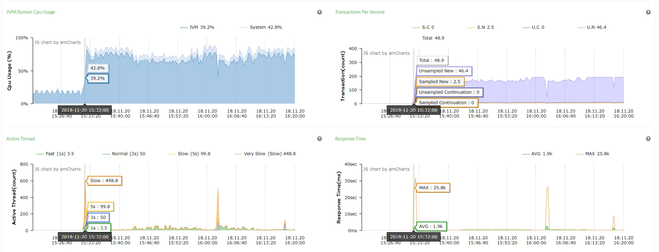Viewport: 659px width, 252px height.
Task: Open help icon for JVM/System Cpu Usage
Action: point(320,12)
